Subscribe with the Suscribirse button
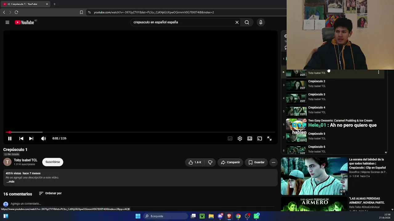Viewport: 394px width, 221px height. coord(53,162)
